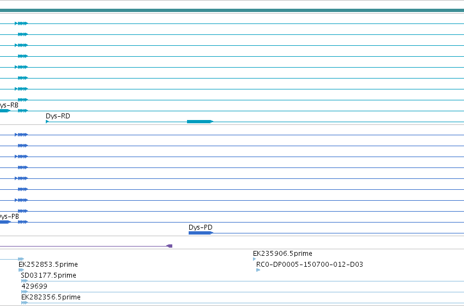This screenshot has width=464, height=306.
Task: Select the Dys-RD transcript label
Action: click(58, 116)
